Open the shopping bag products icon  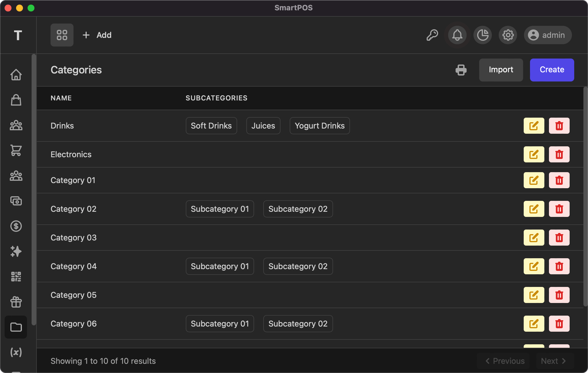tap(16, 100)
